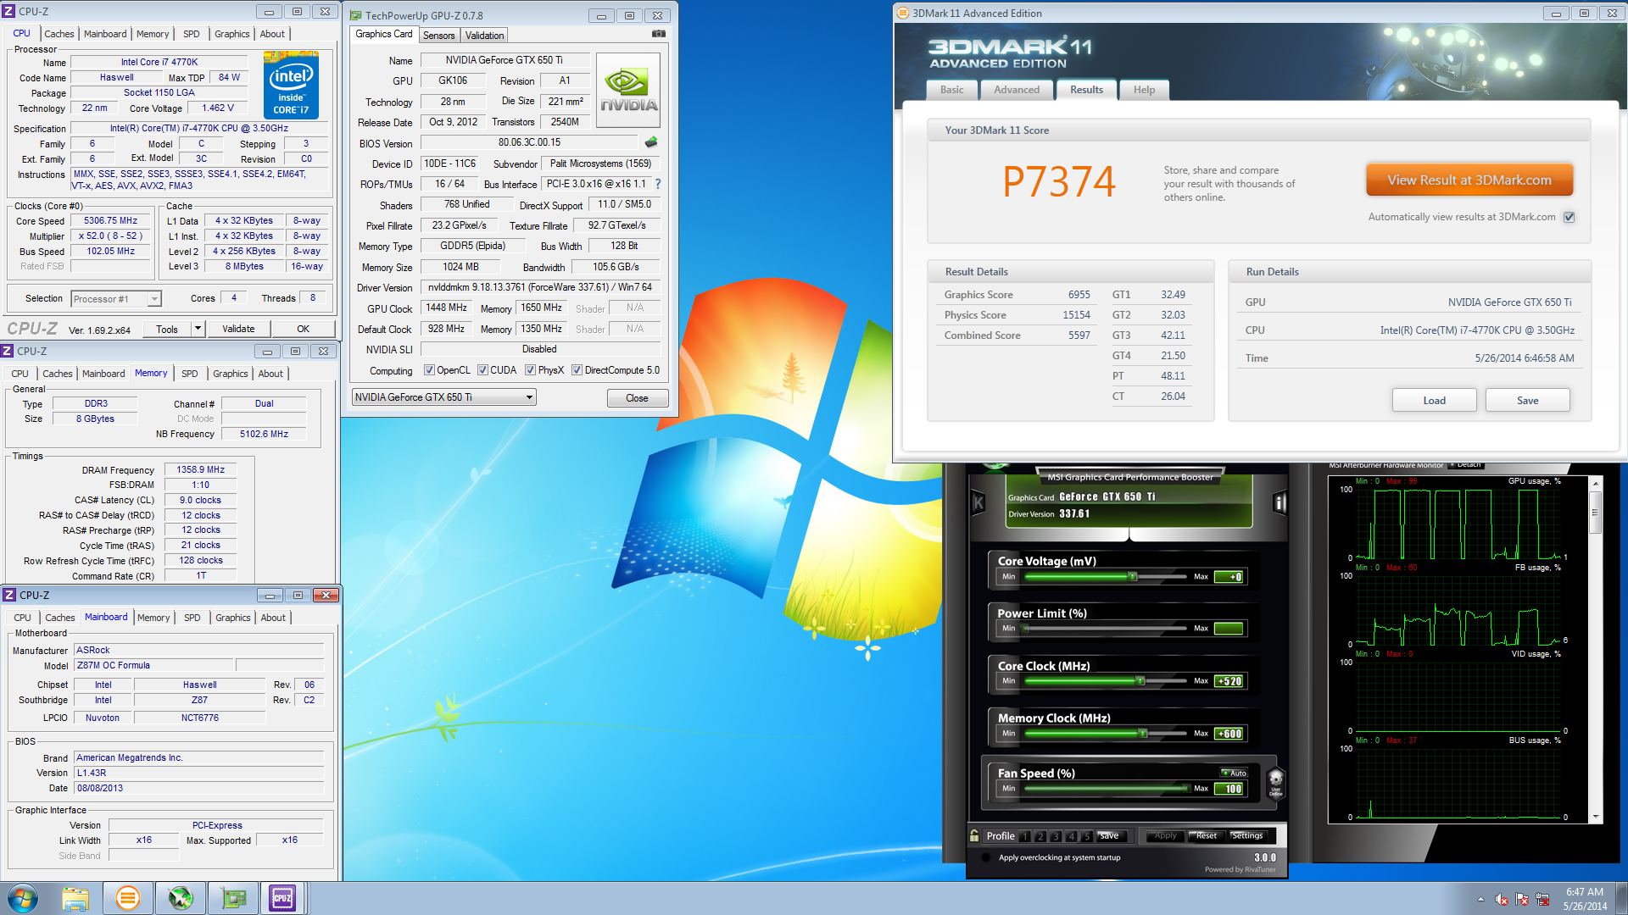Click the BIOS save chip icon in GPU-Z
1628x915 pixels.
[x=651, y=142]
